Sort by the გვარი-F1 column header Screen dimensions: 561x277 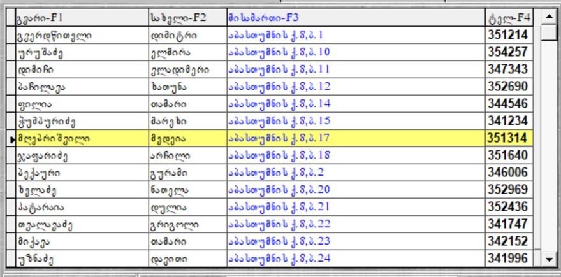[x=82, y=18]
